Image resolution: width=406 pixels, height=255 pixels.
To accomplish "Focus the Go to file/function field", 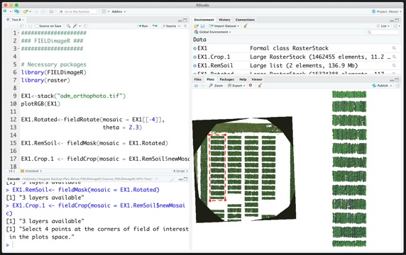I will (x=77, y=11).
